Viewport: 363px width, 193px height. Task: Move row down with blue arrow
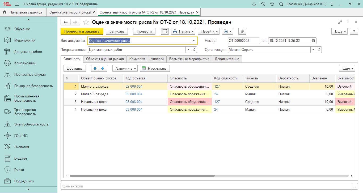tap(103, 68)
